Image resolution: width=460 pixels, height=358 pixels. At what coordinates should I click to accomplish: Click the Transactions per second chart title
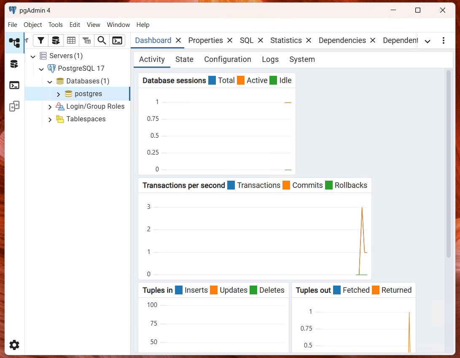pos(184,185)
